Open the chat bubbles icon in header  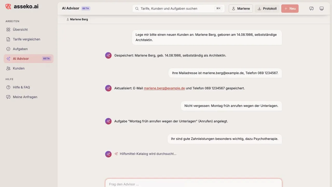click(312, 9)
